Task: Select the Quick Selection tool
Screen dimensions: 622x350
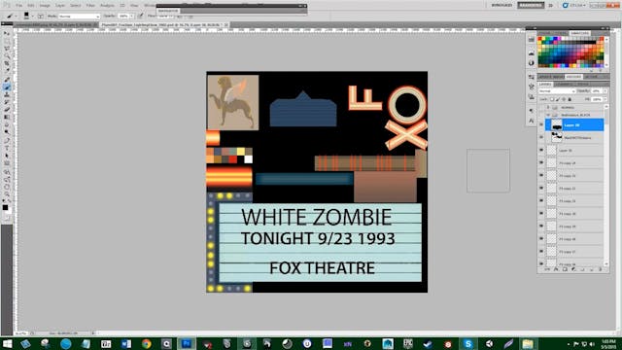Action: click(7, 56)
